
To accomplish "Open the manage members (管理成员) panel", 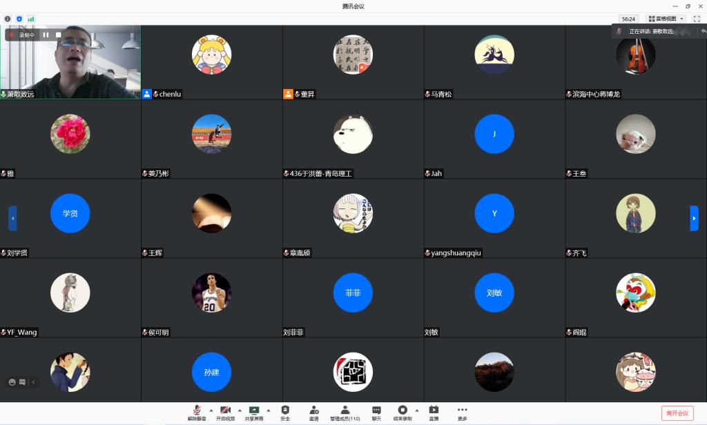I will point(345,413).
